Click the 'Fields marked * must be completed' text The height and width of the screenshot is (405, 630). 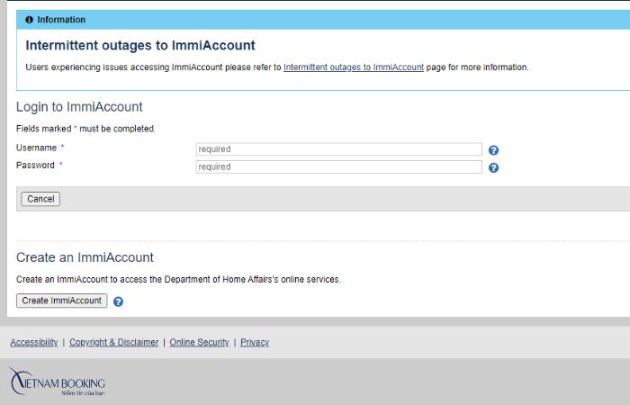85,129
